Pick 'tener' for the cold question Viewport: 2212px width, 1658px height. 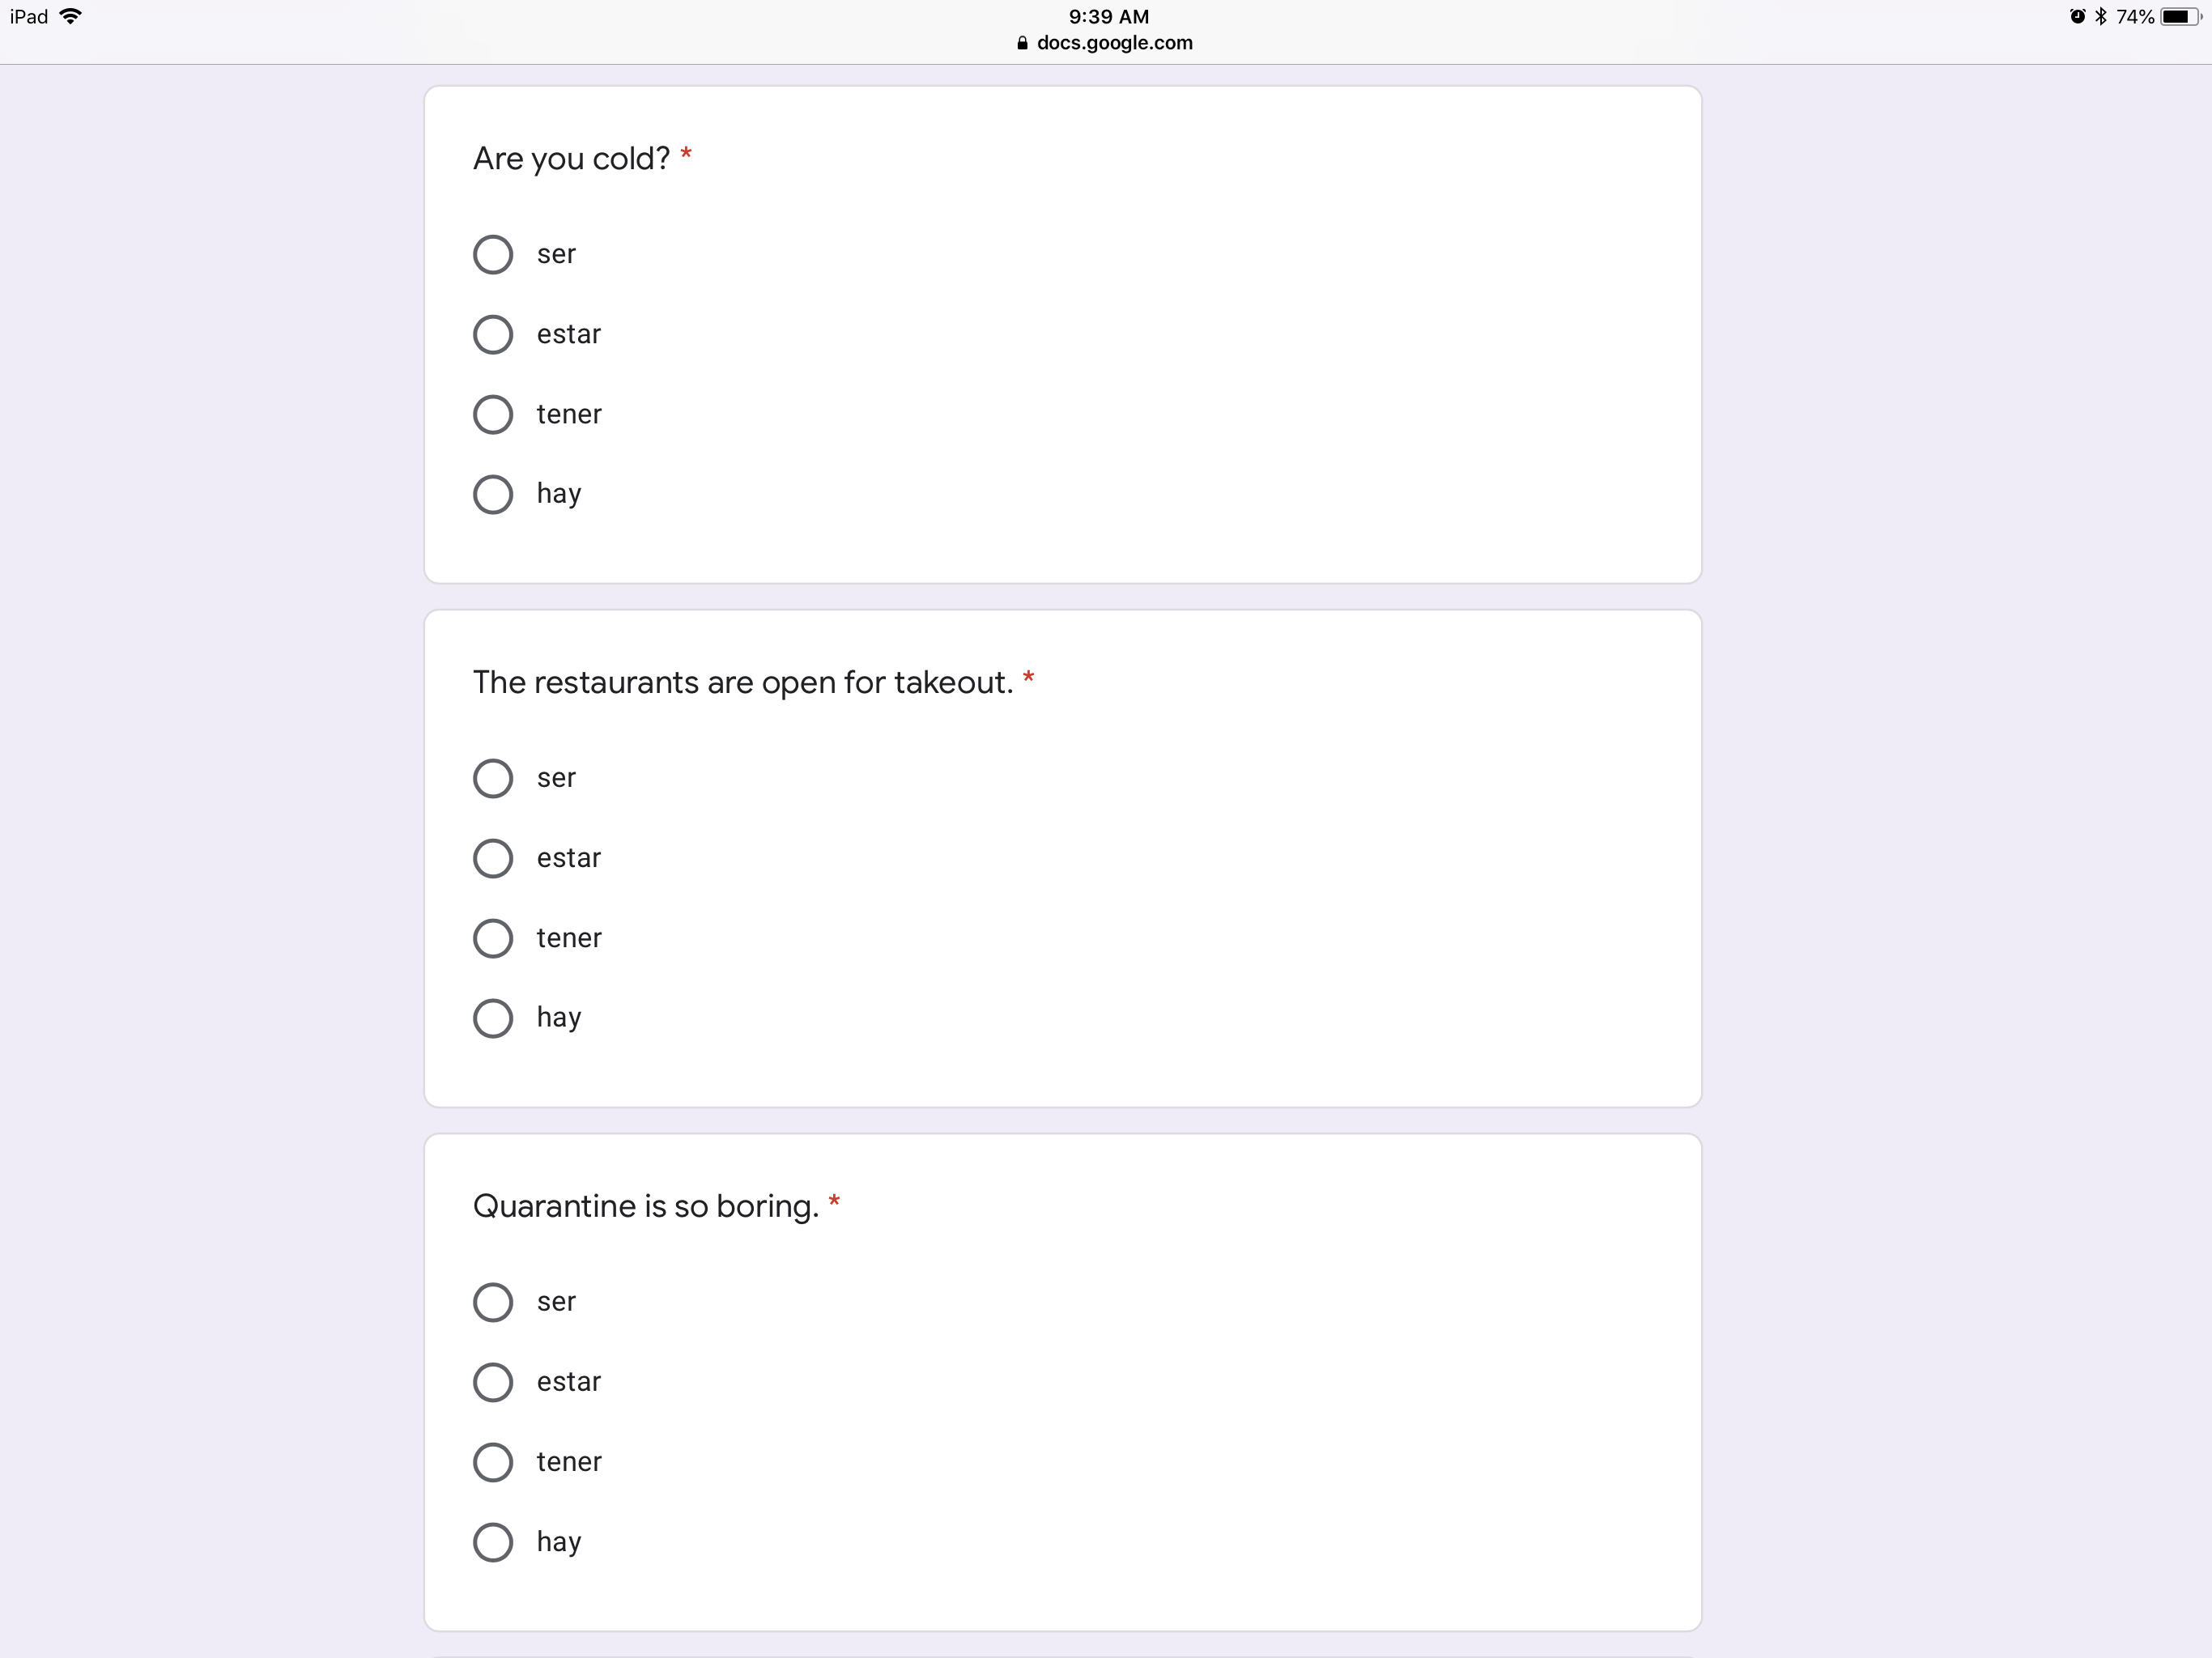(x=493, y=414)
